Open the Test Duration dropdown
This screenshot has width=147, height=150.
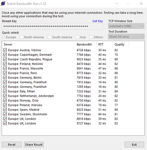126,37
